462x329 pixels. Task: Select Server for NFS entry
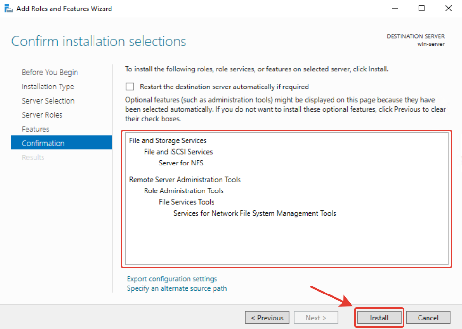[x=181, y=163]
